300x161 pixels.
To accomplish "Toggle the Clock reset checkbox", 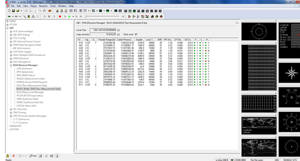I will pyautogui.click(x=136, y=34).
